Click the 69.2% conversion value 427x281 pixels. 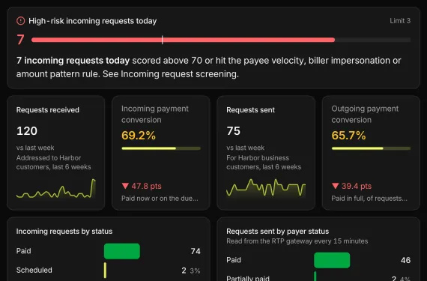[x=139, y=136]
